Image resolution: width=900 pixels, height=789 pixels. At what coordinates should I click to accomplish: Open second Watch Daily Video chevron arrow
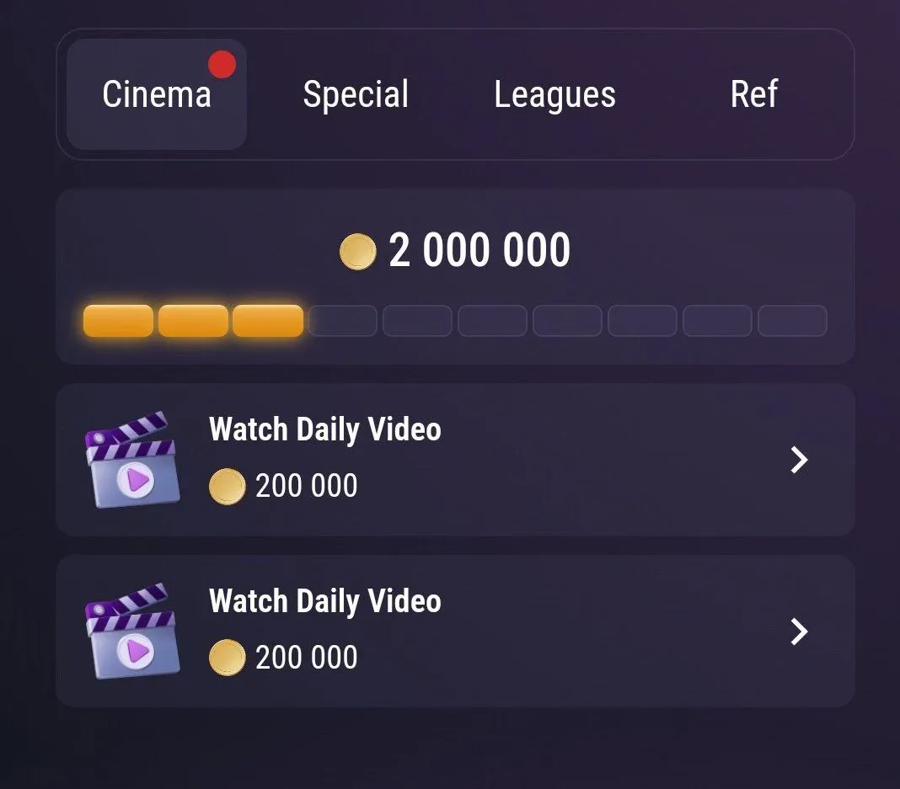pyautogui.click(x=799, y=632)
